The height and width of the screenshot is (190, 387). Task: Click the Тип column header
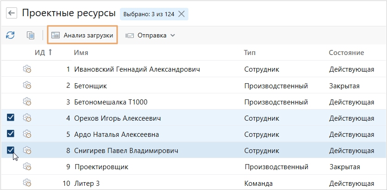[250, 53]
